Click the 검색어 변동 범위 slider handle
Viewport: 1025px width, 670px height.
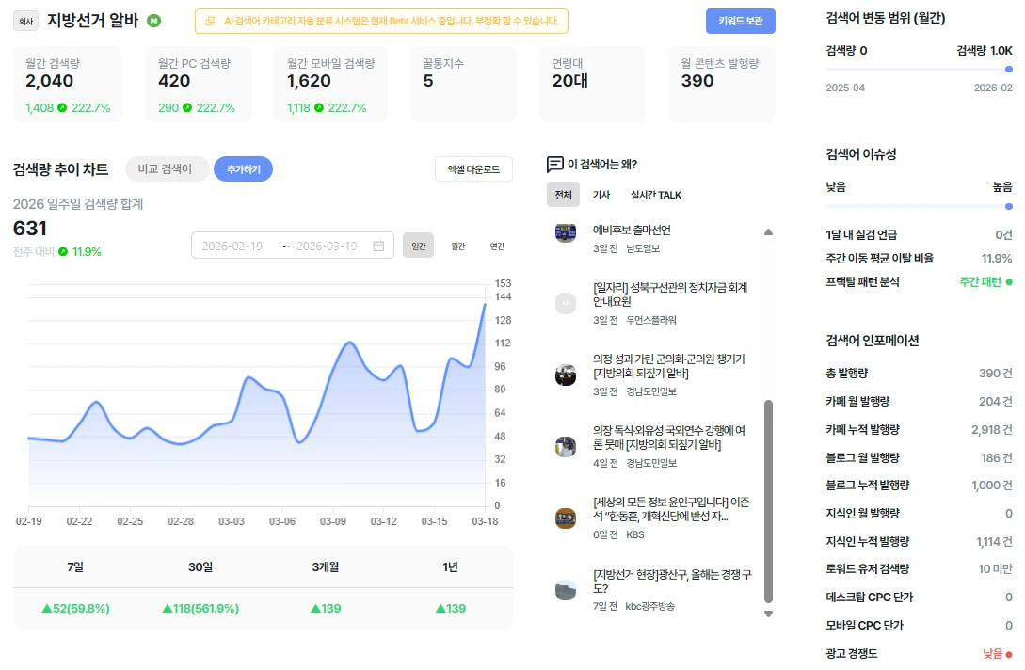point(1009,70)
